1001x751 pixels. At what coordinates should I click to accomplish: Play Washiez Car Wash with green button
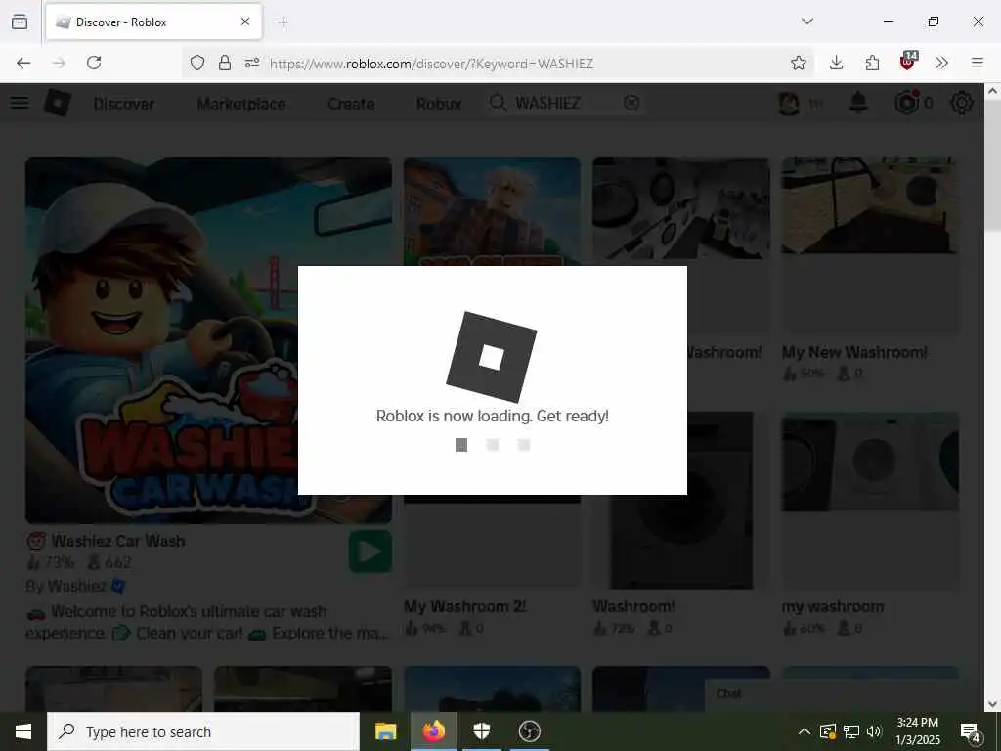(370, 552)
